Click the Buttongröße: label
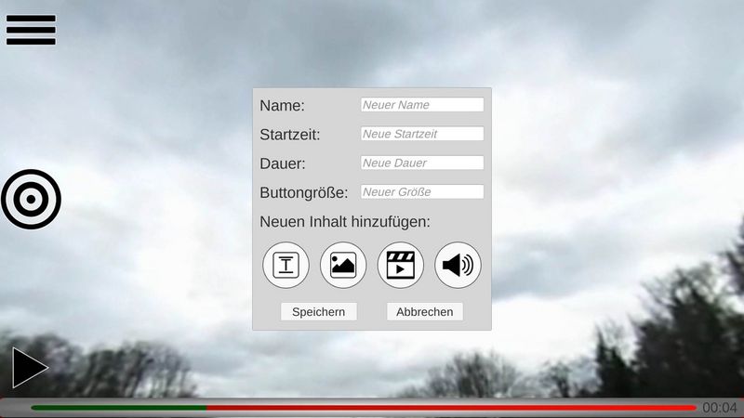The image size is (744, 418). [x=304, y=193]
